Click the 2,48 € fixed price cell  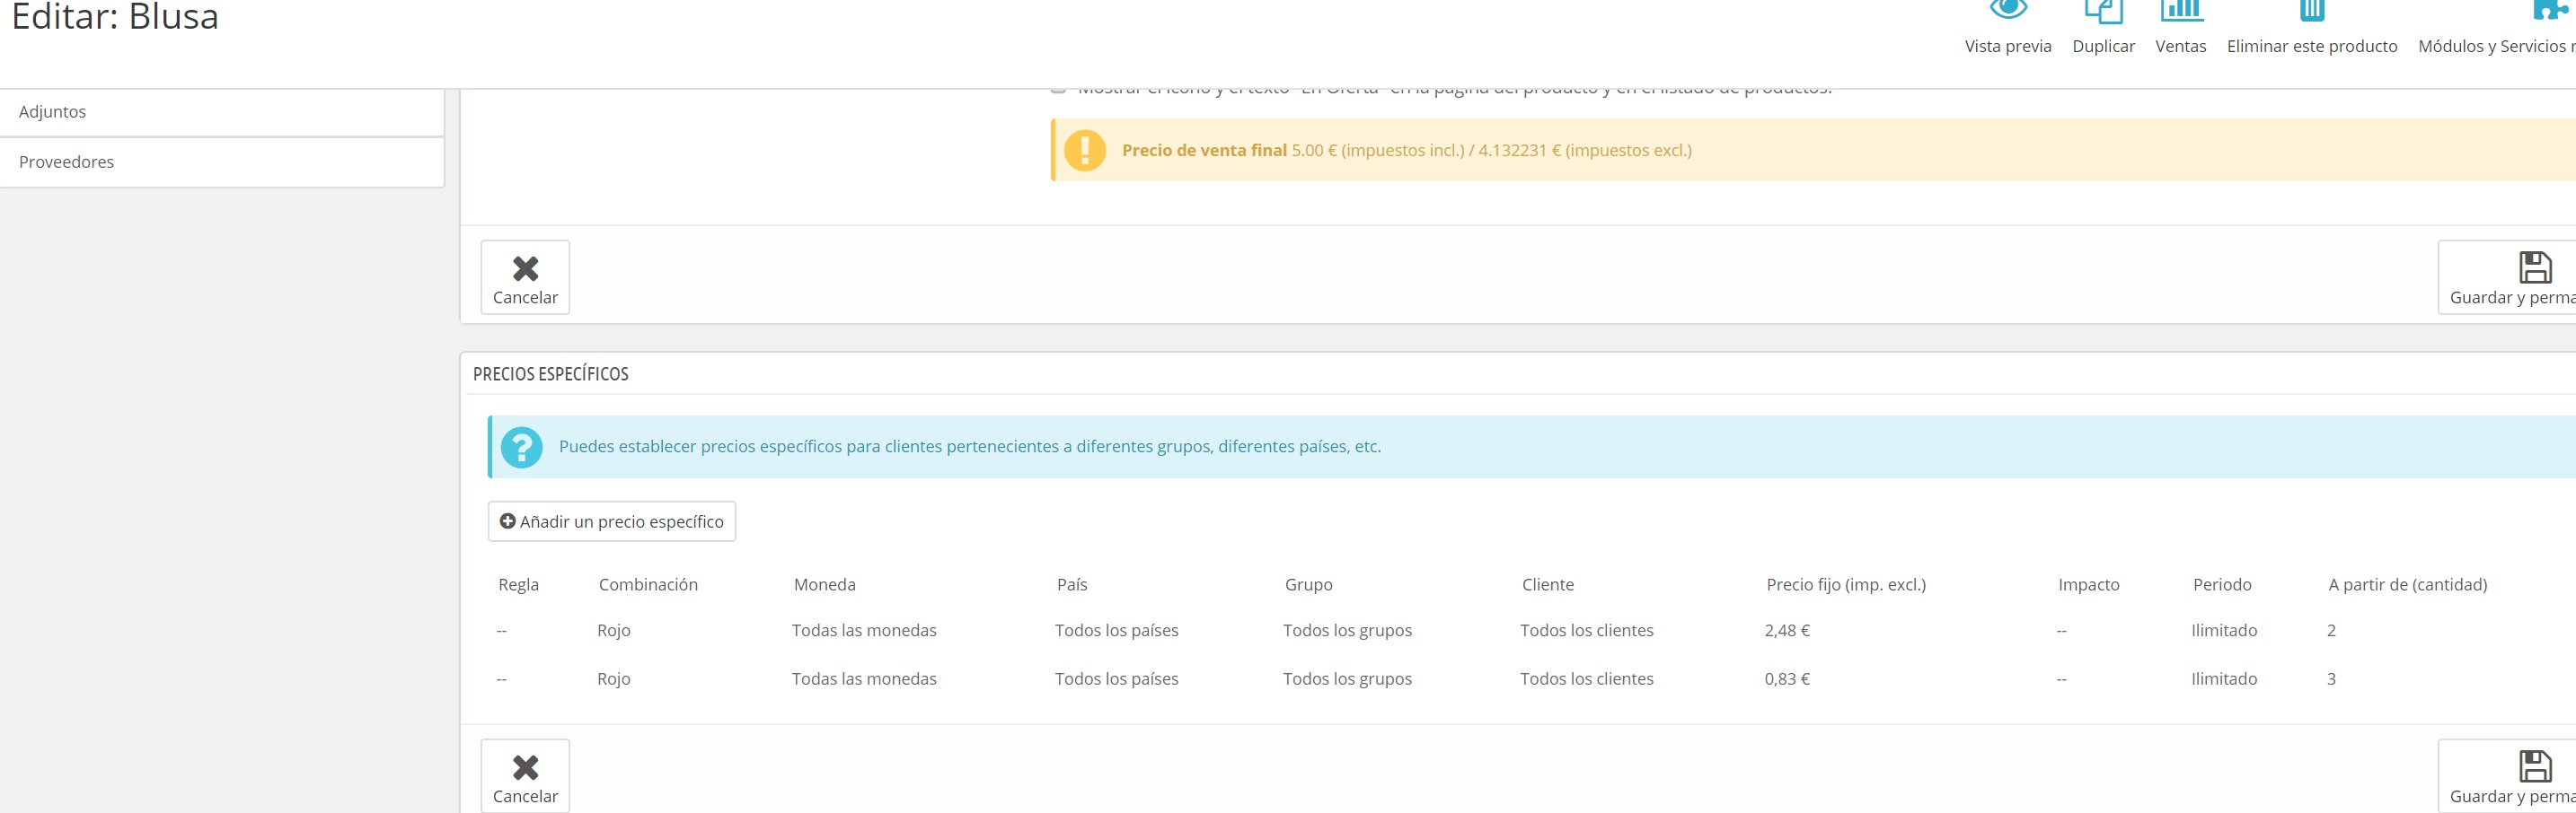pyautogui.click(x=1787, y=630)
